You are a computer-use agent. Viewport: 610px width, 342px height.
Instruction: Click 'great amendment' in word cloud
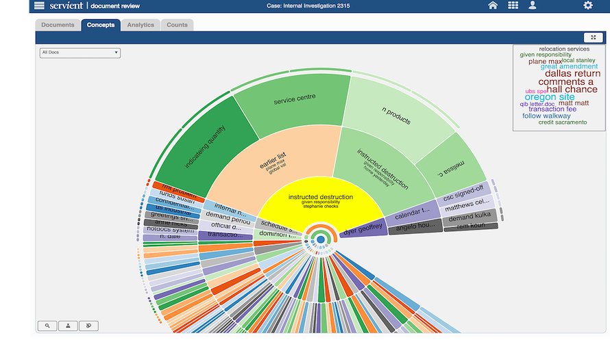[569, 66]
